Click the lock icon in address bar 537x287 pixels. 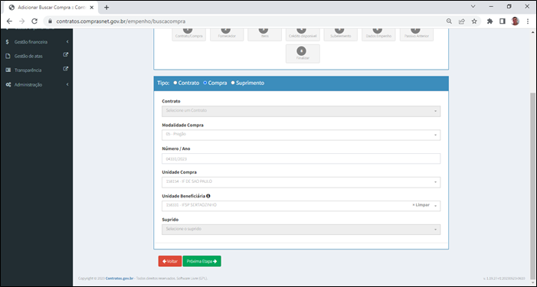tap(50, 21)
